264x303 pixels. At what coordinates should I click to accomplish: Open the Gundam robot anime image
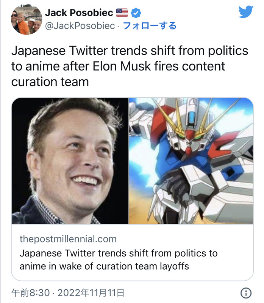click(x=191, y=161)
